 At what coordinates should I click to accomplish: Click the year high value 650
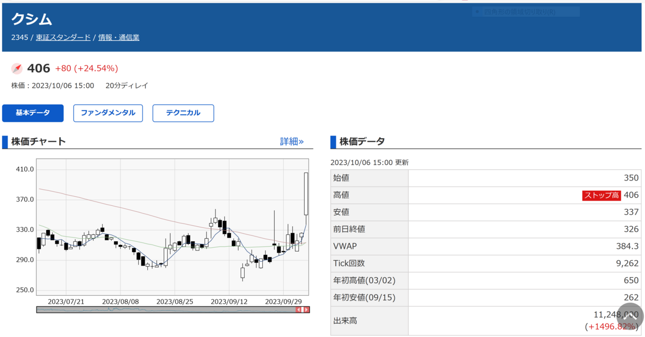tap(632, 281)
